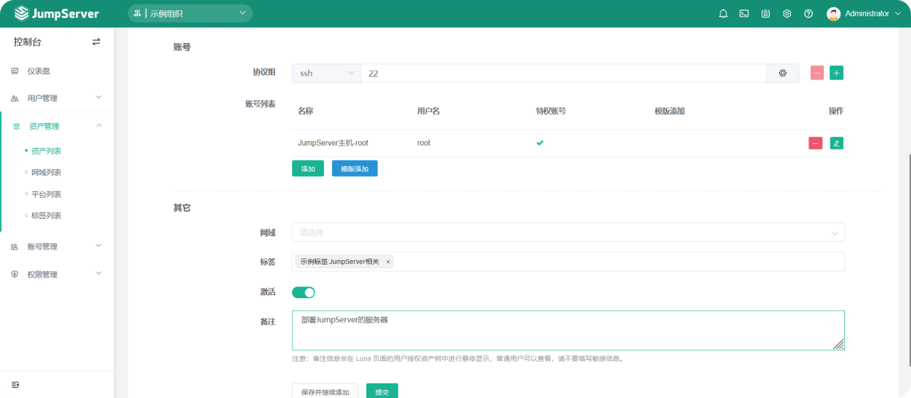The image size is (911, 398).
Task: Click the 标签 input field
Action: (568, 262)
